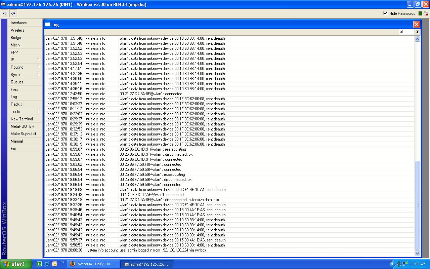Open the wireless network tray icon
This screenshot has height=269, width=430.
(405, 264)
